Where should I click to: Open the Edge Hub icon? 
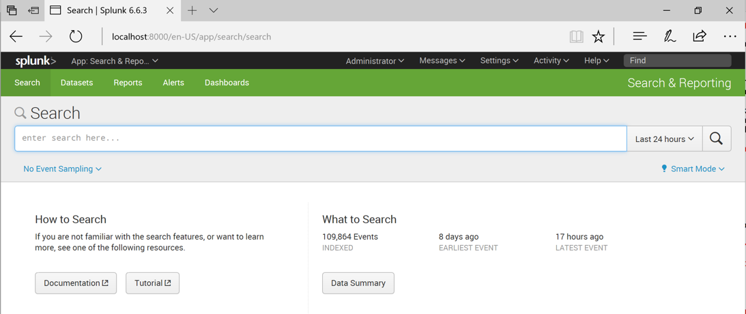[x=640, y=37]
